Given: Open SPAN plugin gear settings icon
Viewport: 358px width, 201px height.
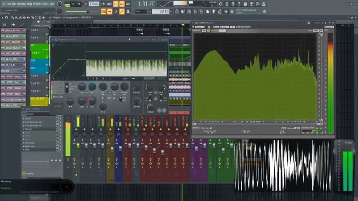Looking at the screenshot, I should (x=196, y=23).
